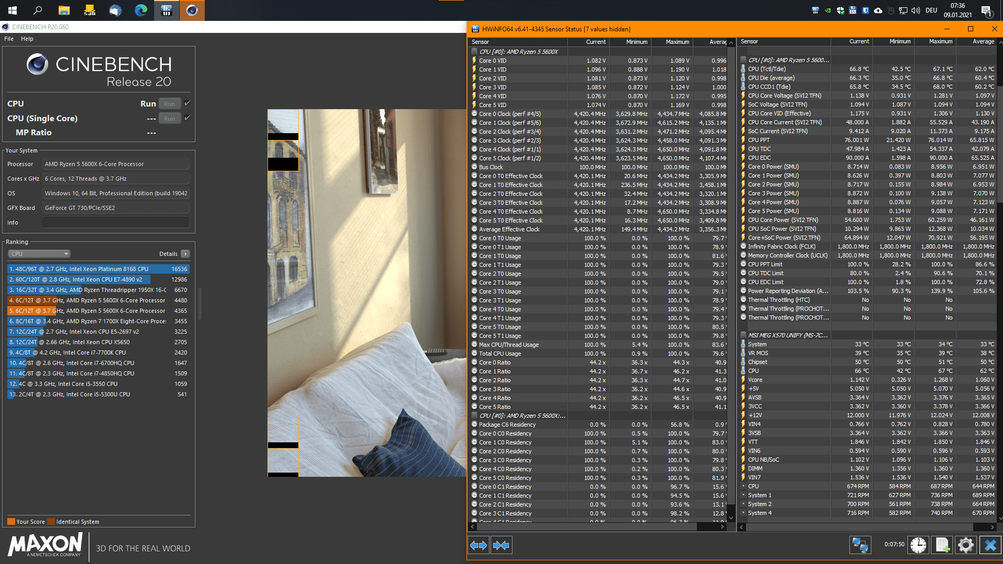Select Core 0 VID sensor row
The image size is (1003, 564).
coord(598,61)
